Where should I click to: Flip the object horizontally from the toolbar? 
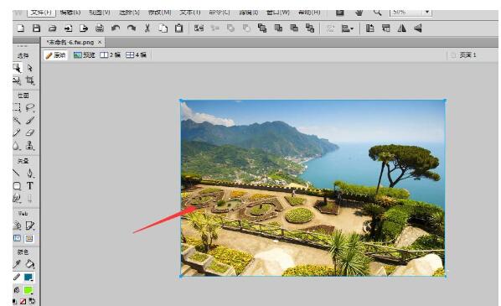pyautogui.click(x=401, y=29)
